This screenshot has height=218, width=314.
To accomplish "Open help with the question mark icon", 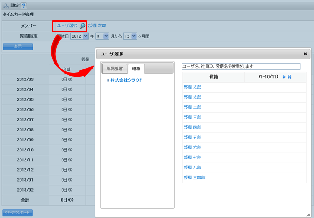I will (24, 5).
